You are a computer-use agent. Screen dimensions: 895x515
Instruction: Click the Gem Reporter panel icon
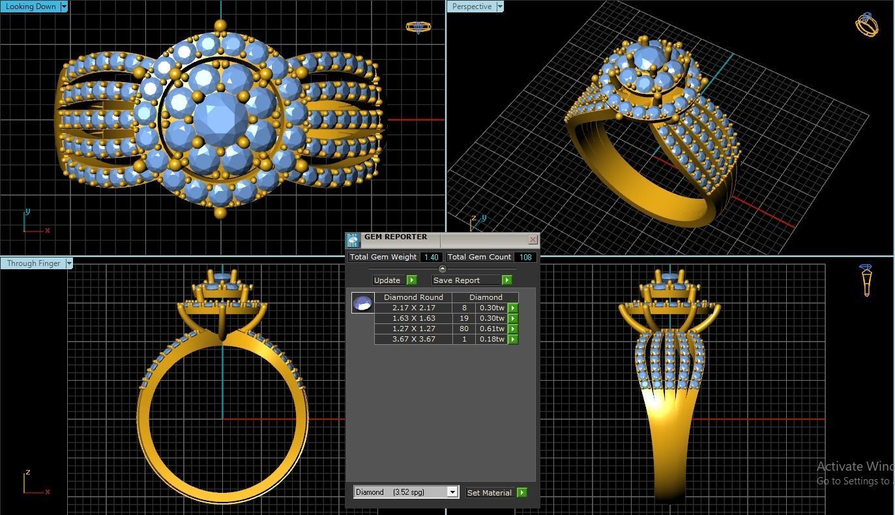(353, 240)
